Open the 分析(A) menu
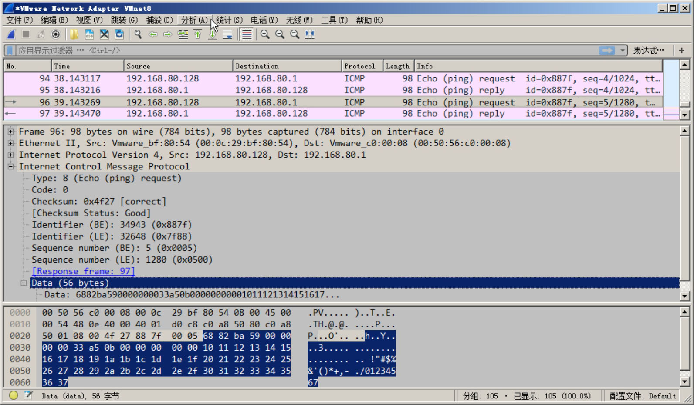Image resolution: width=694 pixels, height=405 pixels. 194,20
